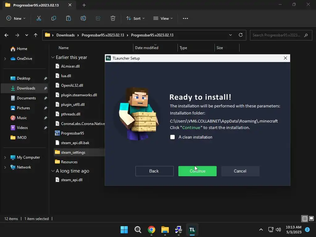Image resolution: width=316 pixels, height=237 pixels.
Task: Sort by Date modified column header
Action: click(147, 48)
